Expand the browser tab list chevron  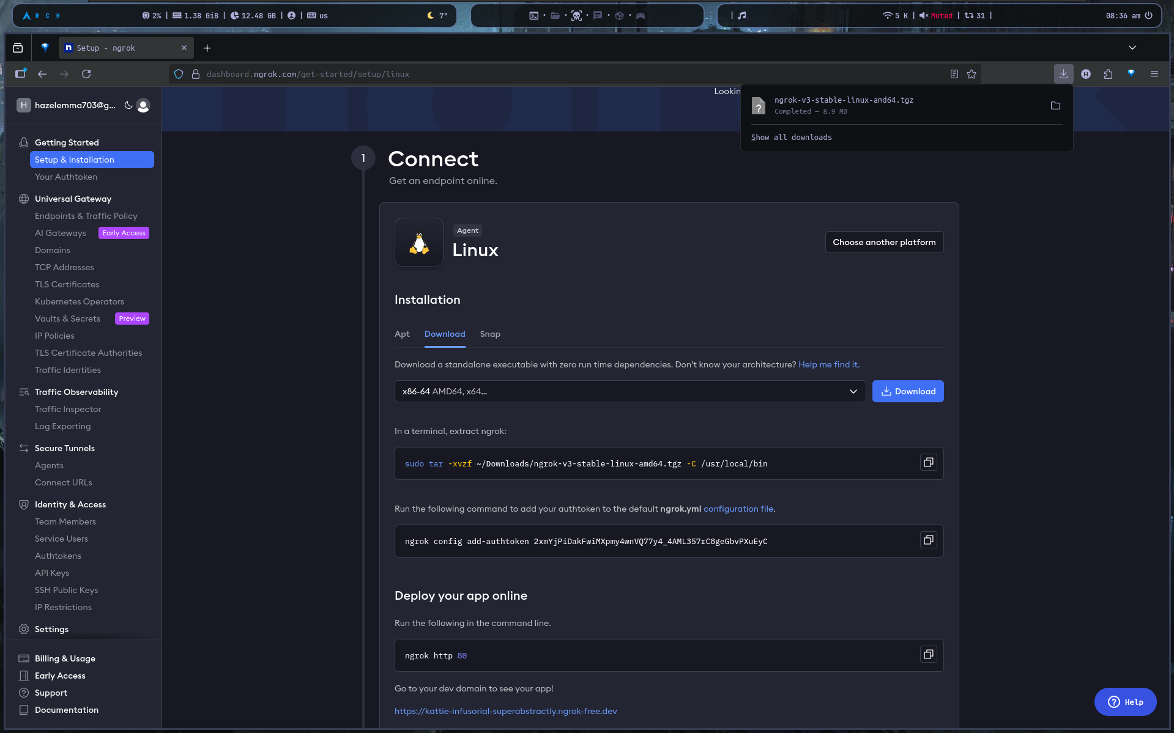[1132, 48]
